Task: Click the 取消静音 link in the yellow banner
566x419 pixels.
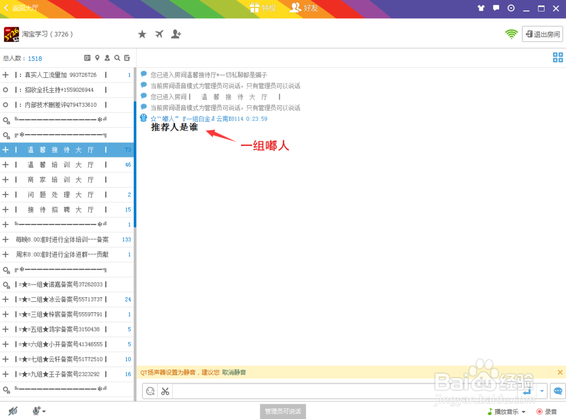Action: pyautogui.click(x=234, y=373)
